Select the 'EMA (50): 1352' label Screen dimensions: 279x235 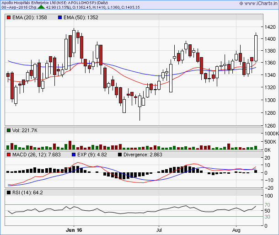point(81,17)
